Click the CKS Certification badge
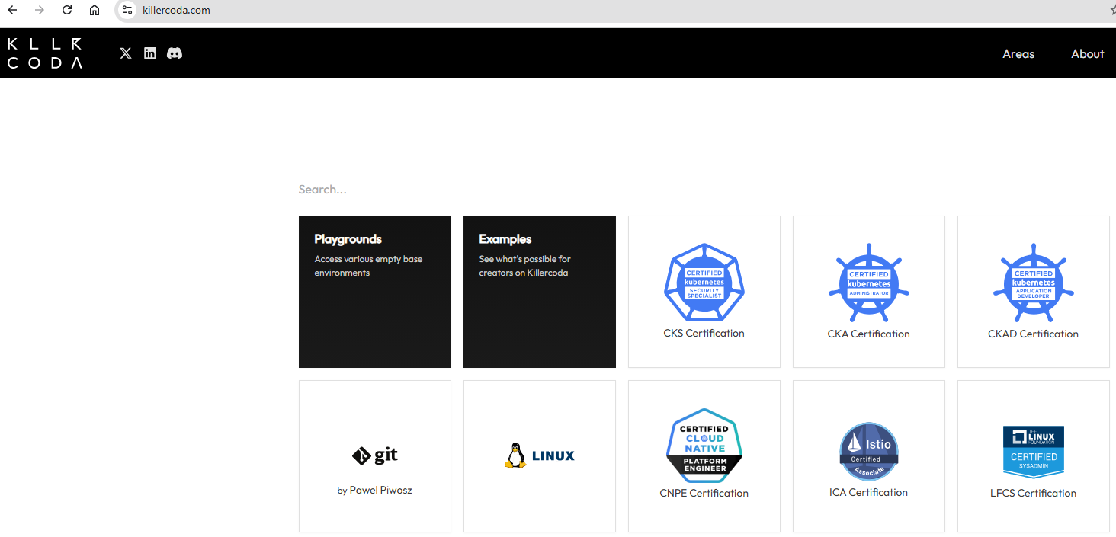 coord(704,283)
